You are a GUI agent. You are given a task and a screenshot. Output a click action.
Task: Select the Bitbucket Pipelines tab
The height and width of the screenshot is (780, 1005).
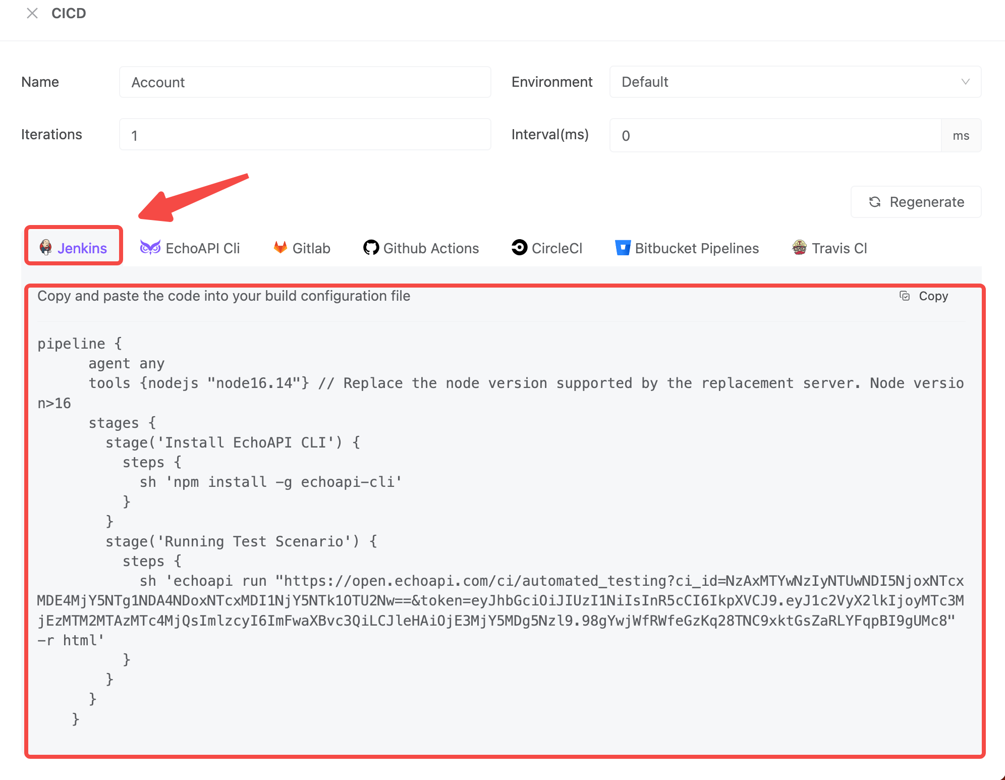[x=687, y=248]
